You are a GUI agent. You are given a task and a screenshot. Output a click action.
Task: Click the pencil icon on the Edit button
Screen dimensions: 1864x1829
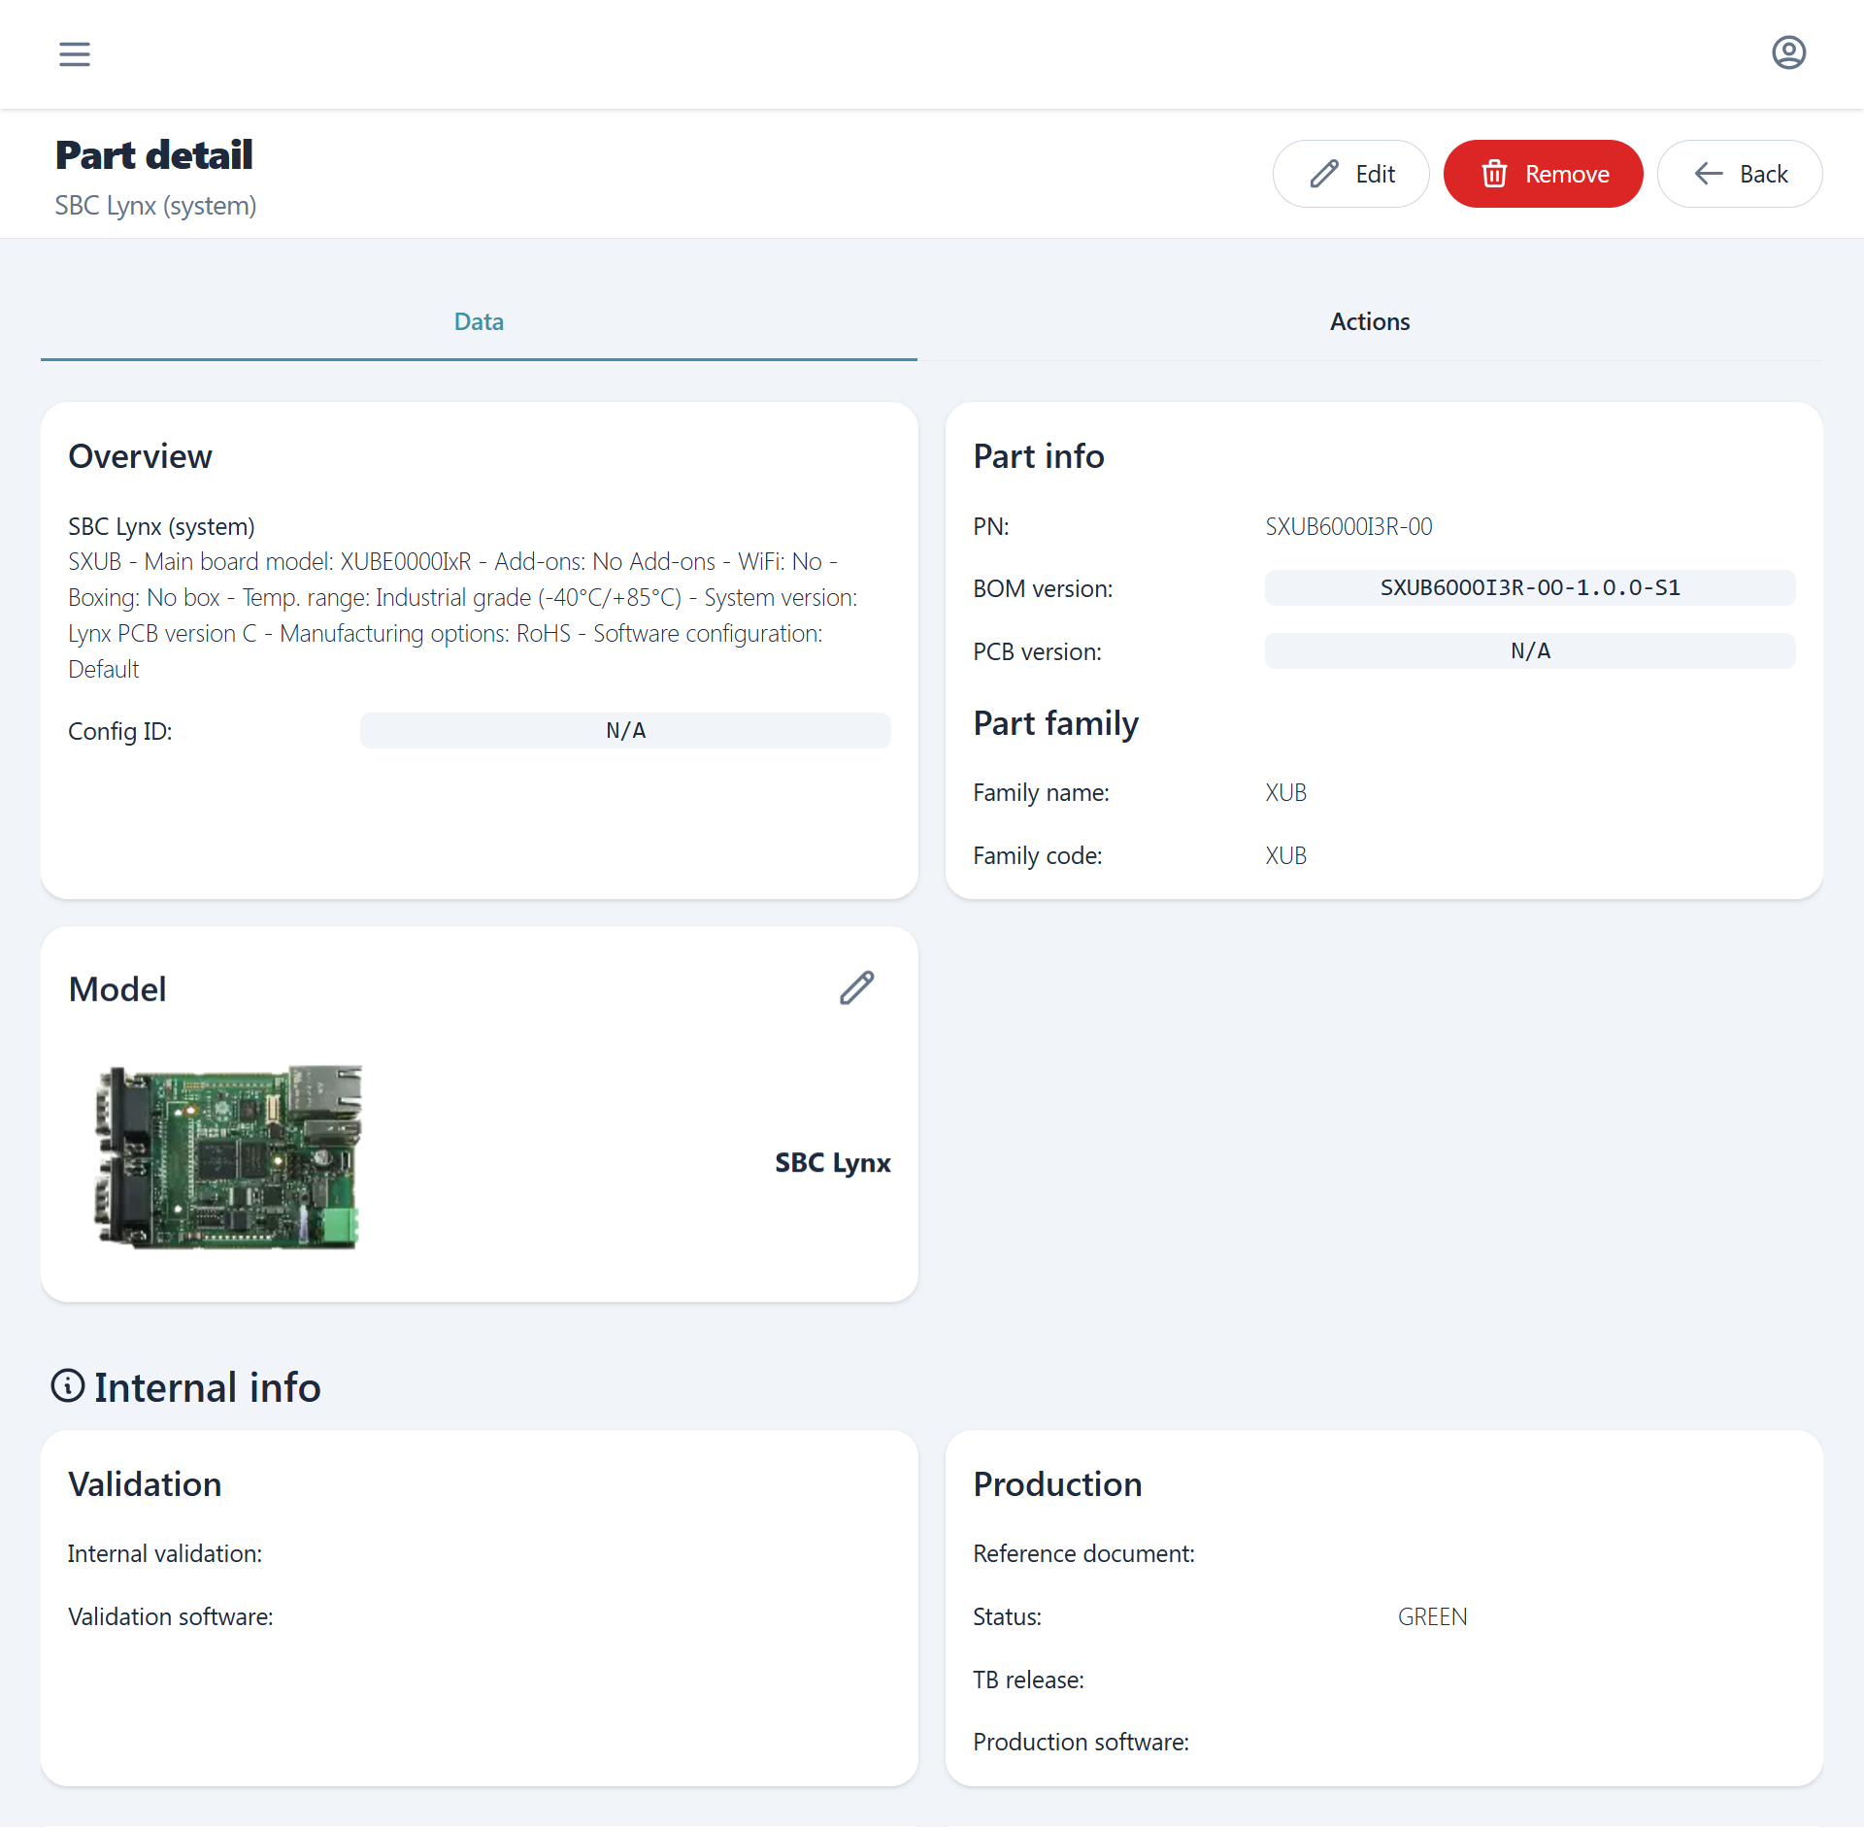pyautogui.click(x=1324, y=174)
